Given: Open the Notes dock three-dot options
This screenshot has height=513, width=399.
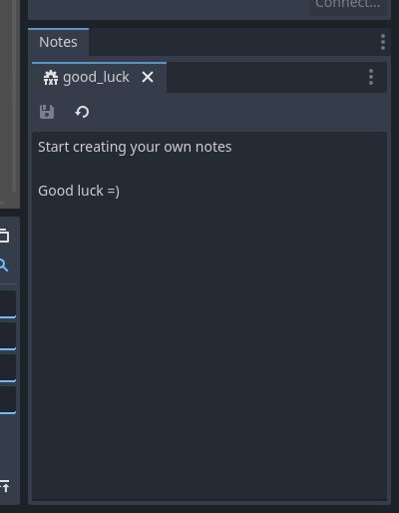Looking at the screenshot, I should pyautogui.click(x=383, y=42).
